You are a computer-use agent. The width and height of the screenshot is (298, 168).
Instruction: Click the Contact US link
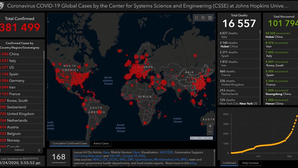(130, 156)
